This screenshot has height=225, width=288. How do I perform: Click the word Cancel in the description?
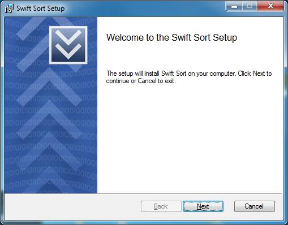point(147,81)
